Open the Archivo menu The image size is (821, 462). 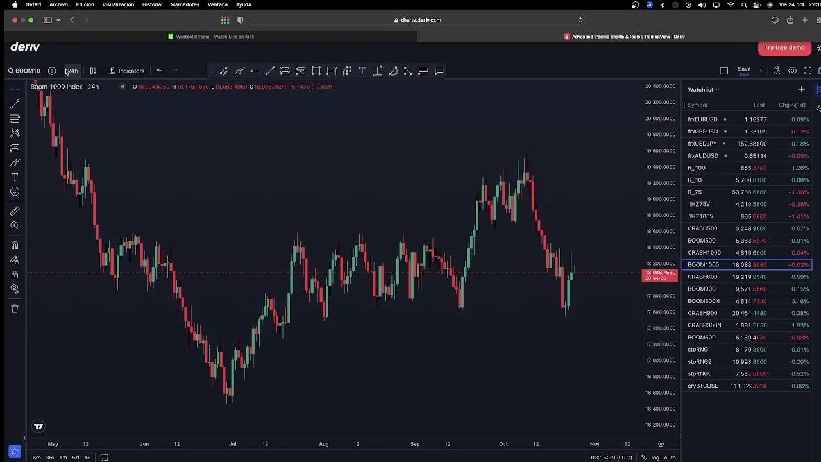[x=58, y=4]
